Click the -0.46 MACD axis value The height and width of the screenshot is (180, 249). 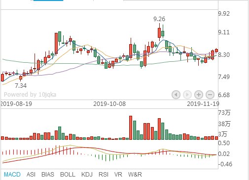tap(225, 164)
